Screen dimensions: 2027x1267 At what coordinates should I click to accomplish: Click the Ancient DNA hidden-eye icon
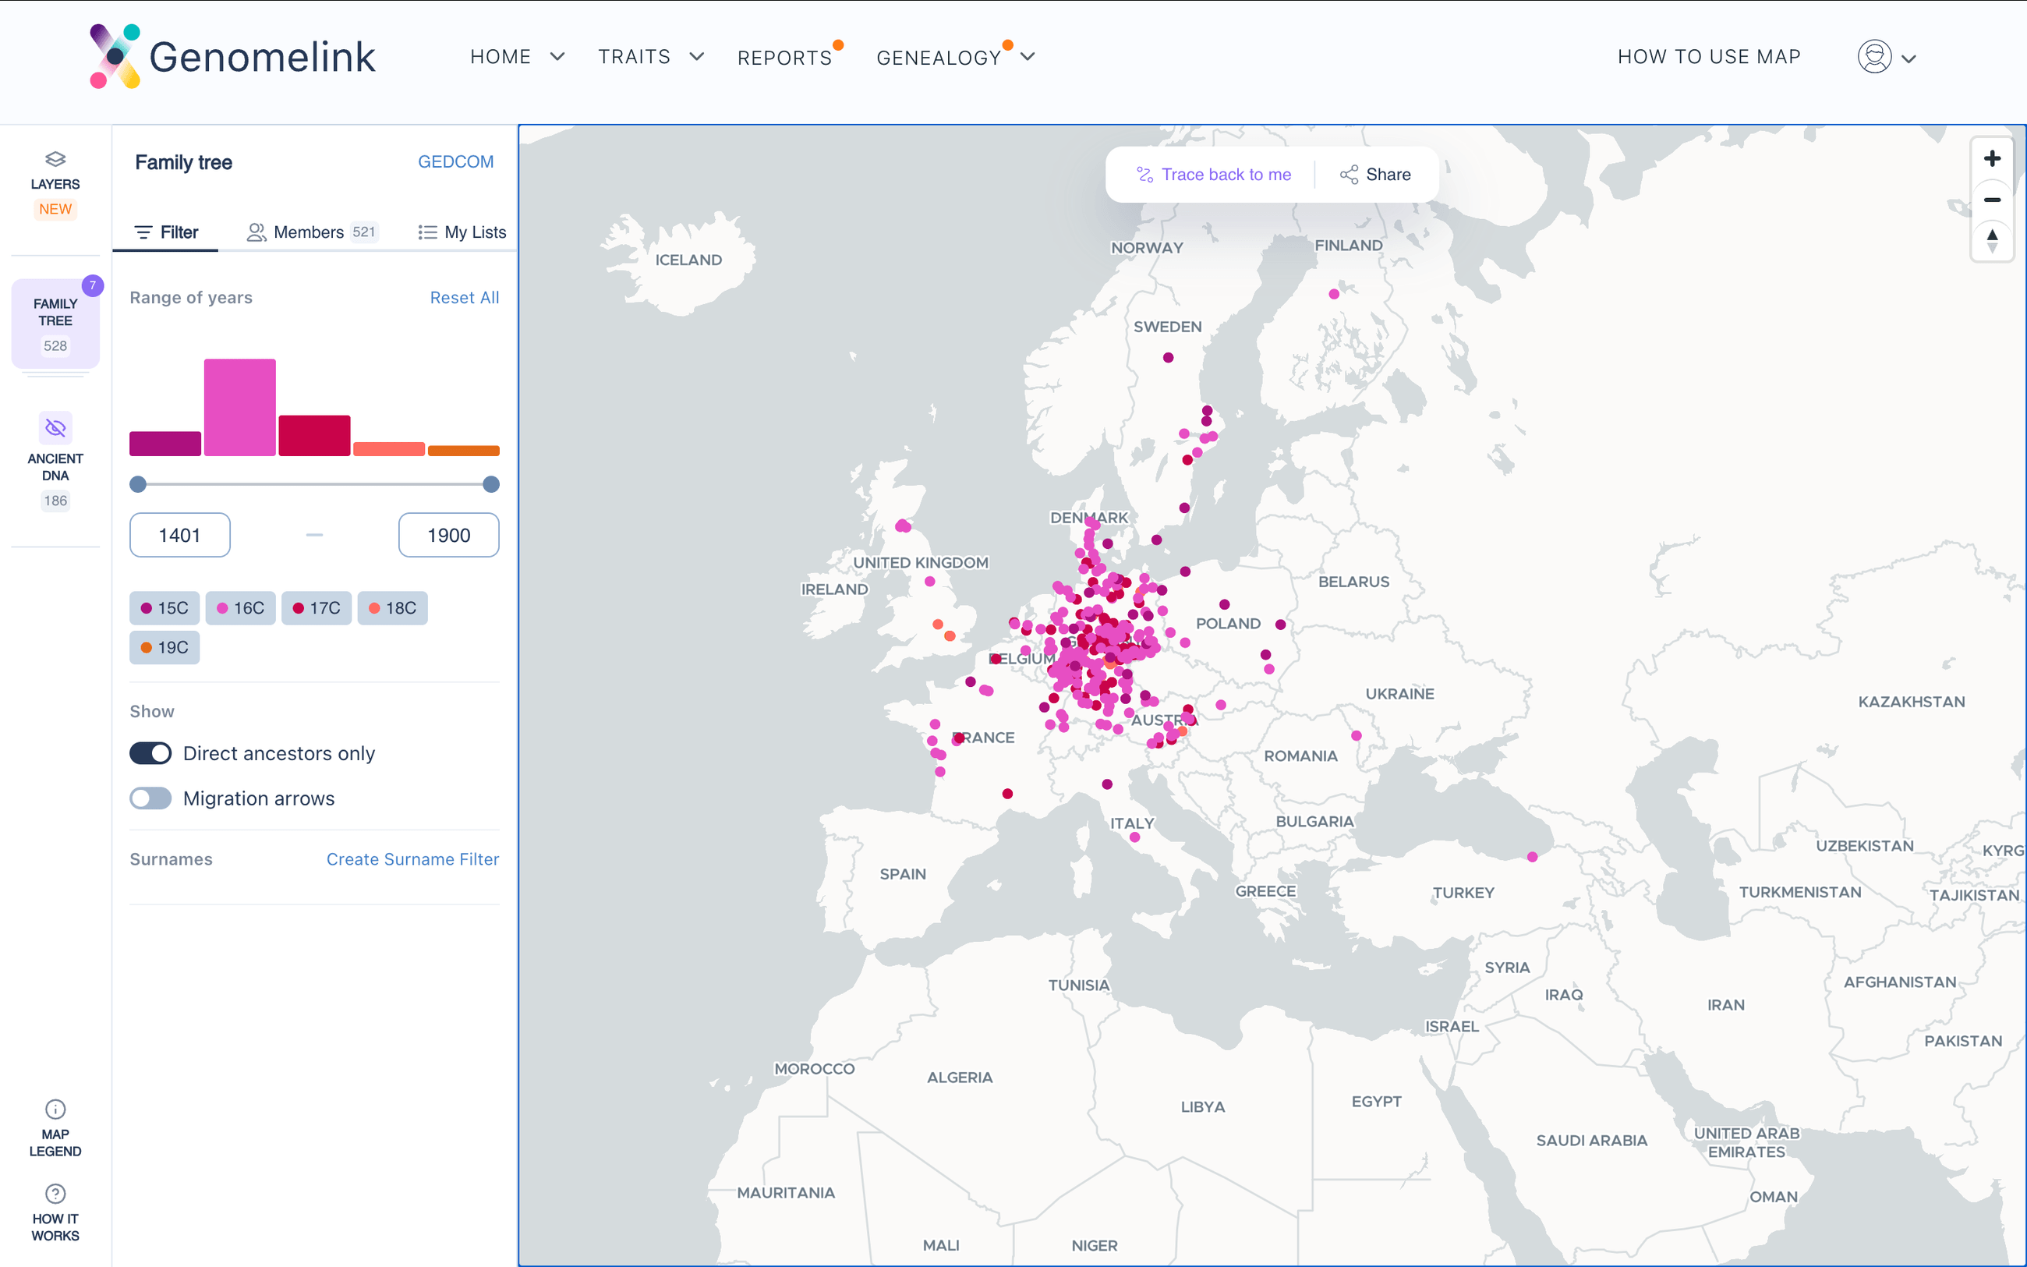tap(55, 428)
